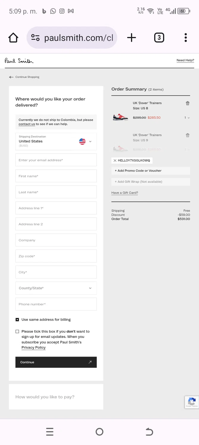Open a new tab with plus icon
This screenshot has width=199, height=445.
[x=131, y=37]
